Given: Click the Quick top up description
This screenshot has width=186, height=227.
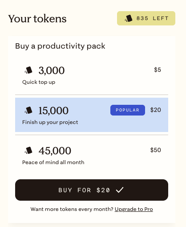Looking at the screenshot, I should pyautogui.click(x=39, y=82).
